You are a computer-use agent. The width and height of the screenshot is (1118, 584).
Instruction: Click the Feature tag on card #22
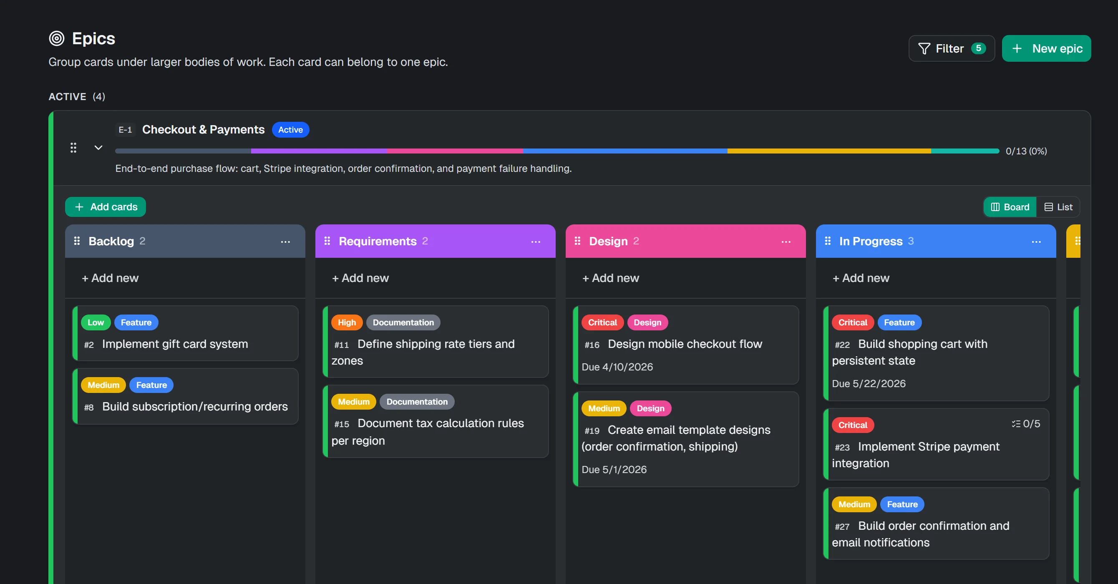899,322
